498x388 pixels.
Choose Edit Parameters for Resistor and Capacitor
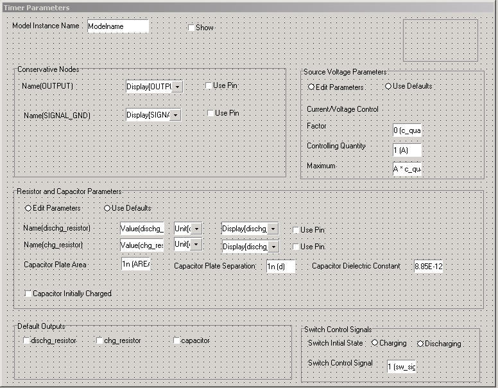[x=28, y=208]
